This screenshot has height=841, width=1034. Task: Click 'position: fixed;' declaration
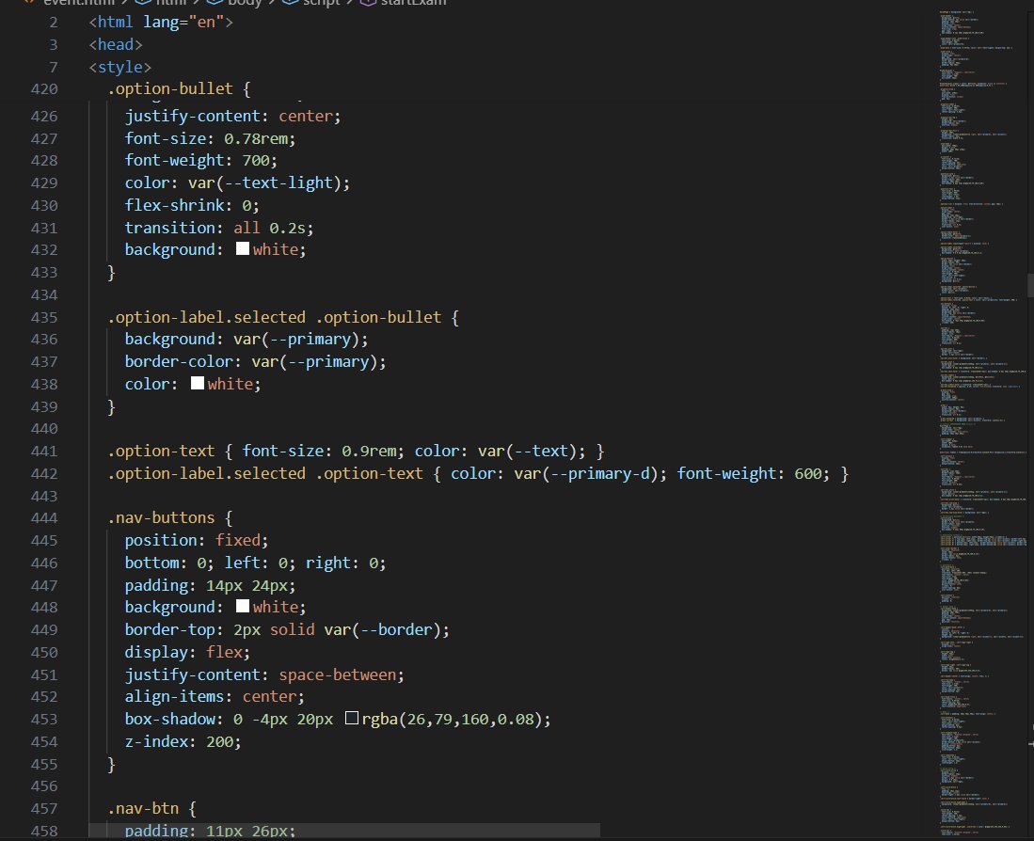click(x=197, y=540)
